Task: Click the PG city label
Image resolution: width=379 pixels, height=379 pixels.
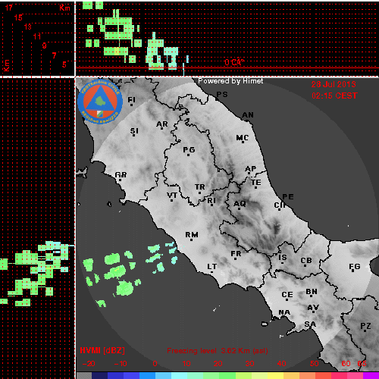Action: point(189,150)
